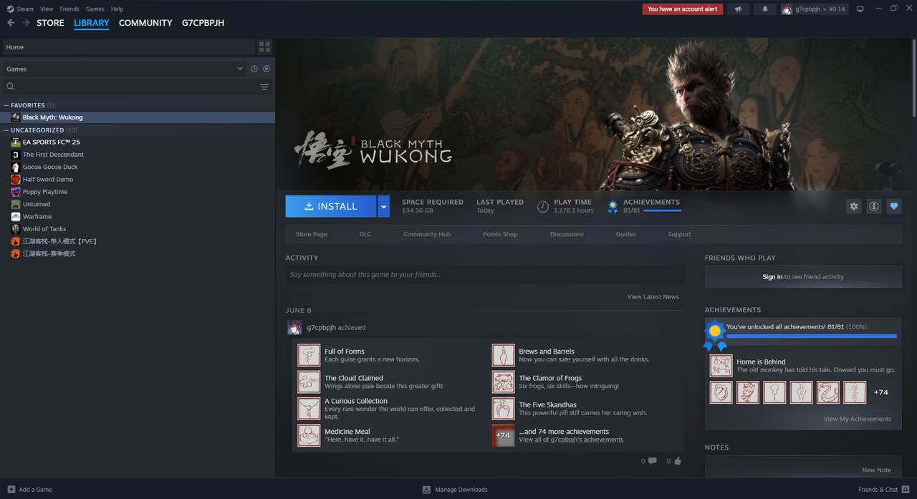Open the Community Hub link
Image resolution: width=917 pixels, height=499 pixels.
pyautogui.click(x=427, y=234)
